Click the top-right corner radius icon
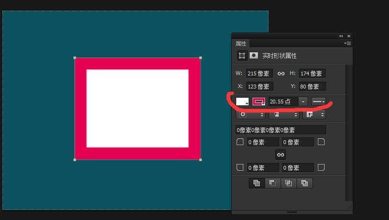This screenshot has height=220, width=389. click(x=321, y=142)
